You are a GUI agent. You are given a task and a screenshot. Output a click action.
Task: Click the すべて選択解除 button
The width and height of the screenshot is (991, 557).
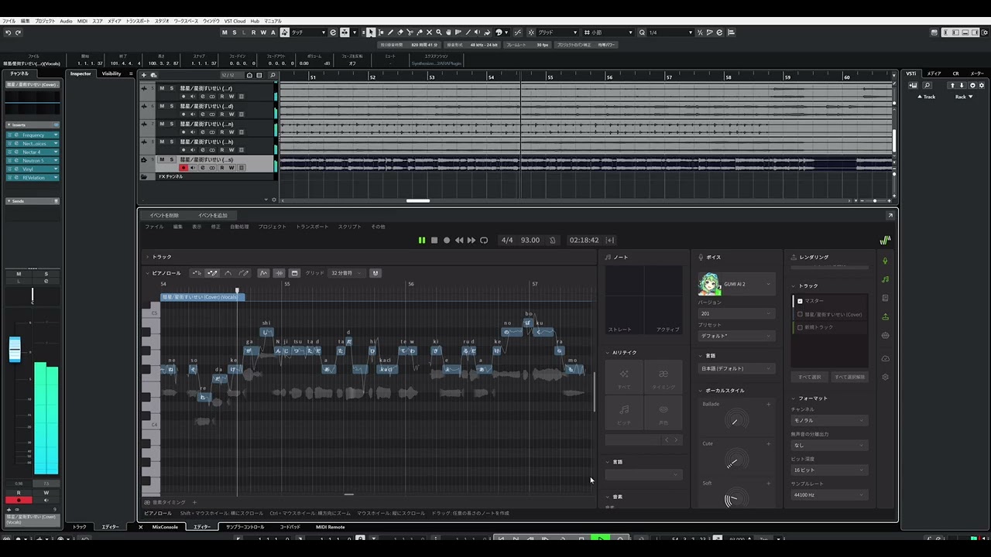click(849, 377)
